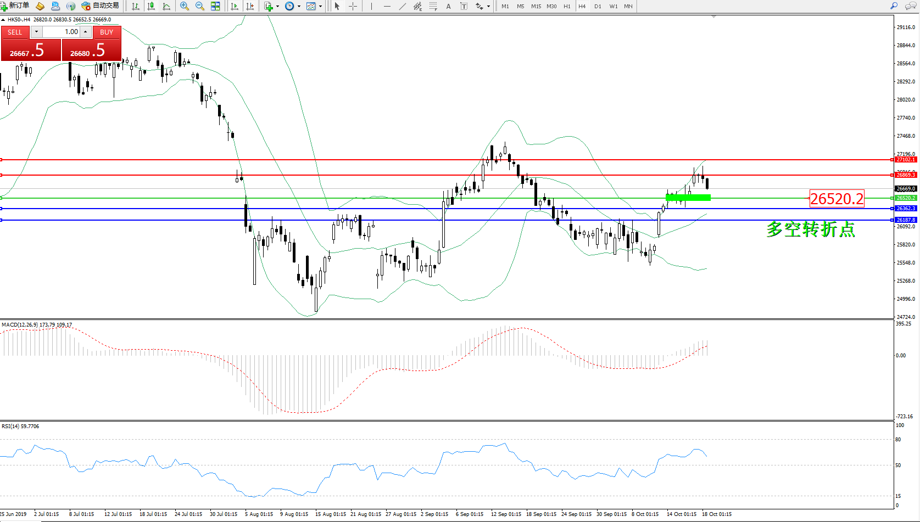
Task: Select the horizontal line drawing tool
Action: 387,6
